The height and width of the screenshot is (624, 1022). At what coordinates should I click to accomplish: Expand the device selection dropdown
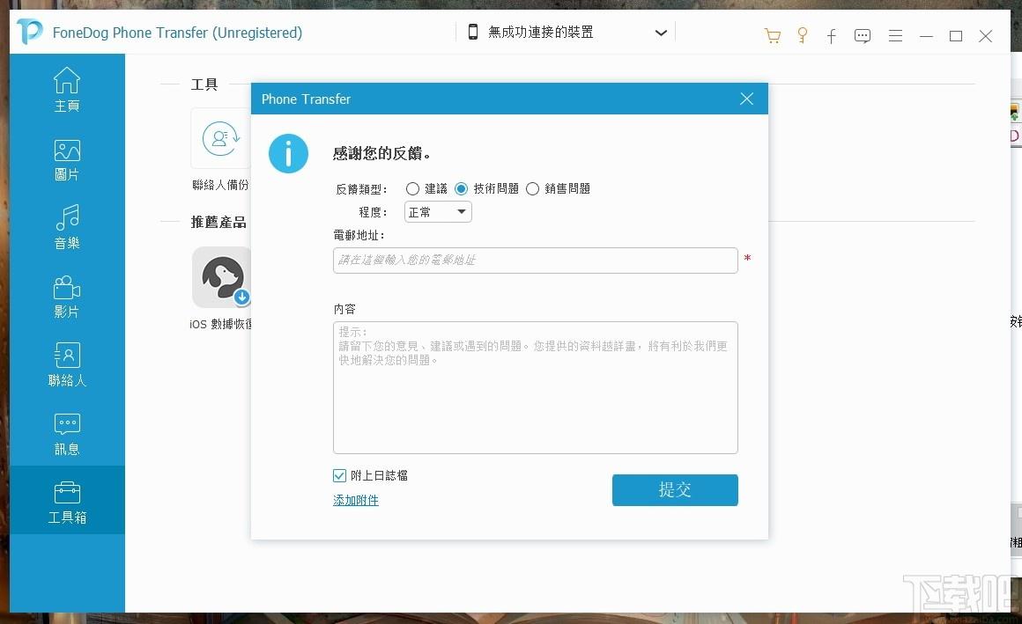(661, 33)
